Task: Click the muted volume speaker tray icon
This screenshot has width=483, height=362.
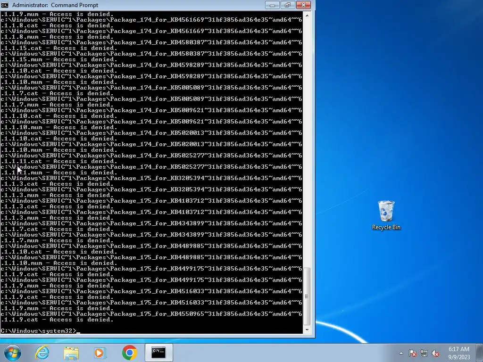Action: click(435, 353)
